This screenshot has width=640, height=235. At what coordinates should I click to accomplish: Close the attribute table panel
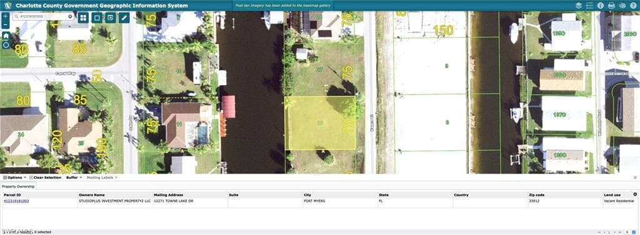[635, 177]
